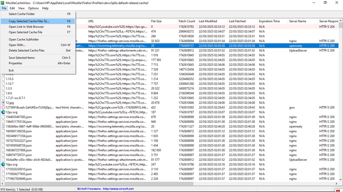Sort by the File Size column header
Image resolution: width=343 pixels, height=192 pixels.
tap(156, 21)
